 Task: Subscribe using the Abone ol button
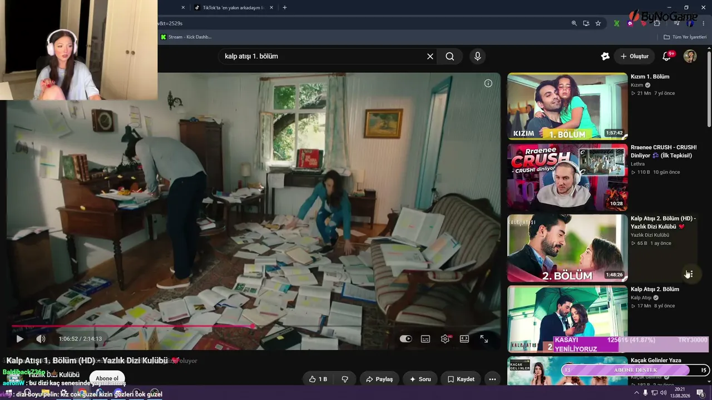pos(107,378)
